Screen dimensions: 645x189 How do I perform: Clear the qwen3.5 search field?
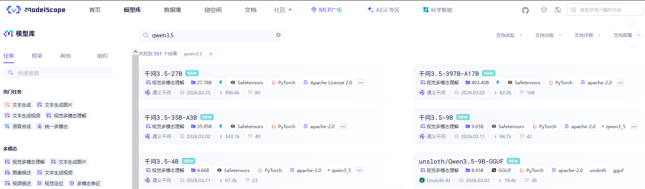(278, 35)
